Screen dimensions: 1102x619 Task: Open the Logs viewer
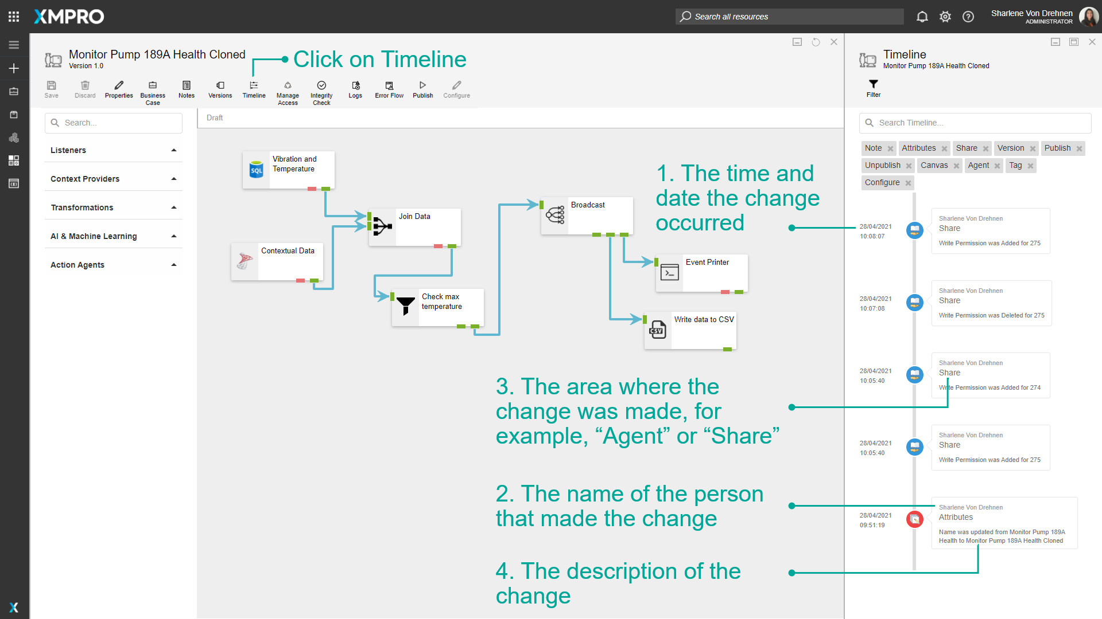click(355, 90)
